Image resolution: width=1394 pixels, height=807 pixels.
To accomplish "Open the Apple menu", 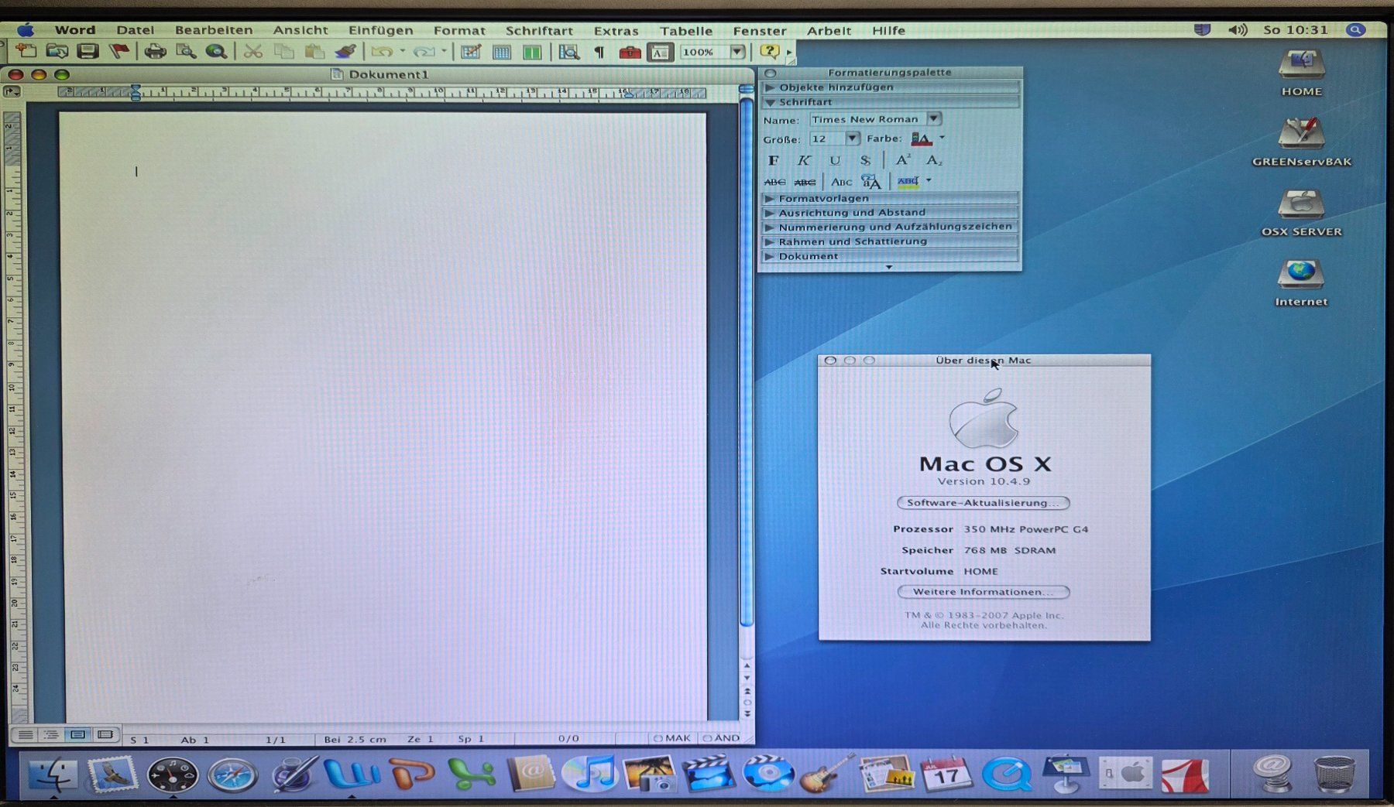I will [26, 30].
